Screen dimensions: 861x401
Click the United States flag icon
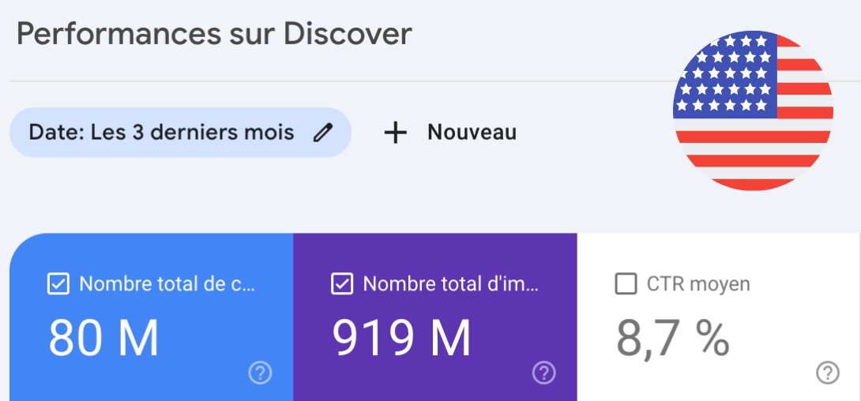point(753,111)
